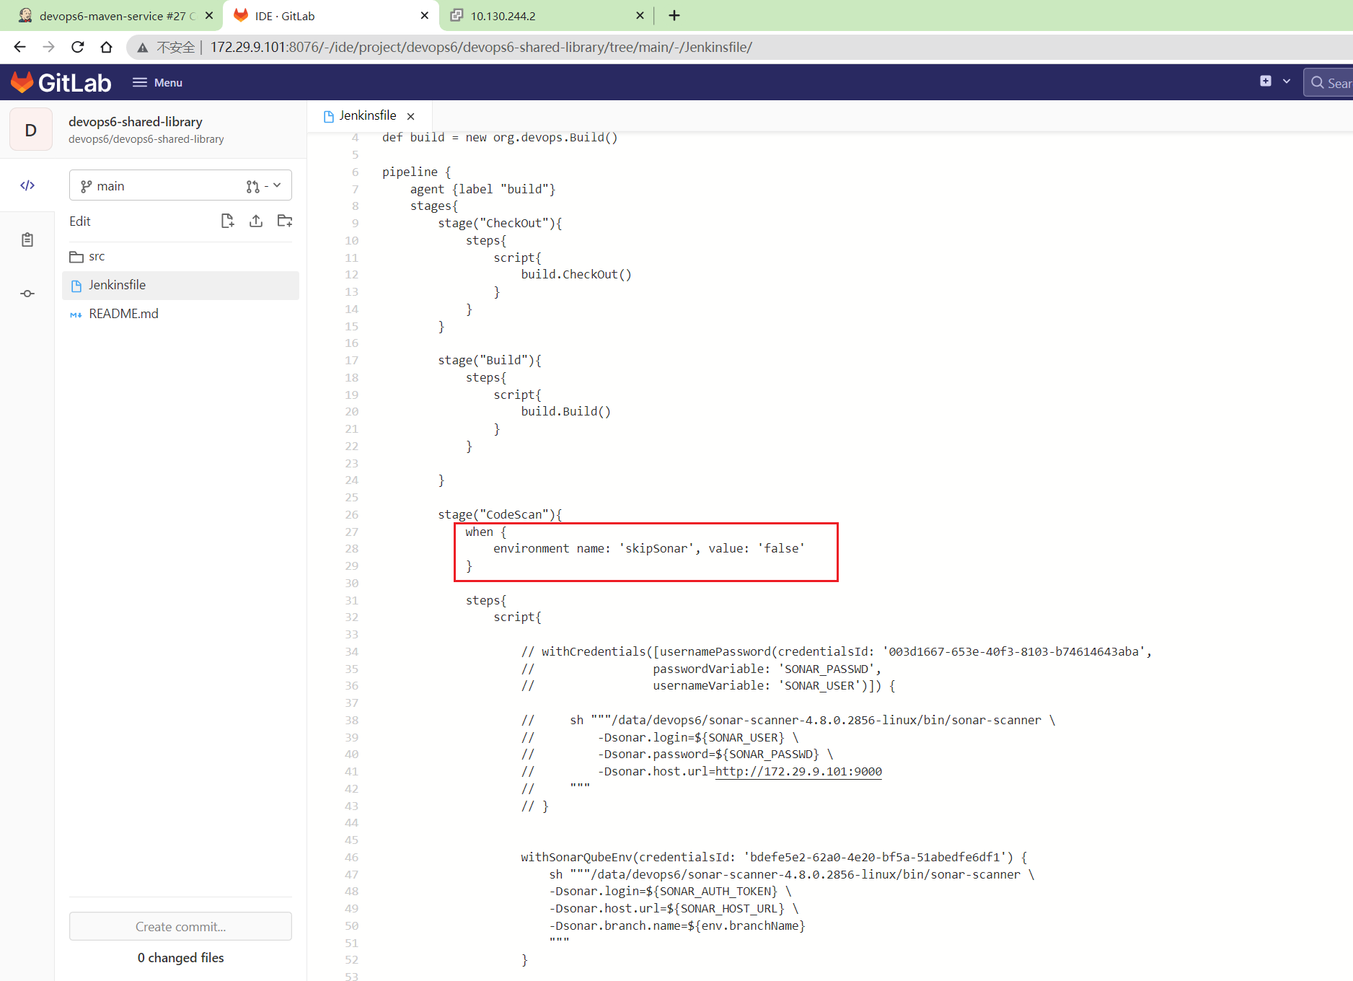Viewport: 1353px width, 981px height.
Task: Follow the http://172.29.9.101:9000 link in code
Action: [798, 771]
